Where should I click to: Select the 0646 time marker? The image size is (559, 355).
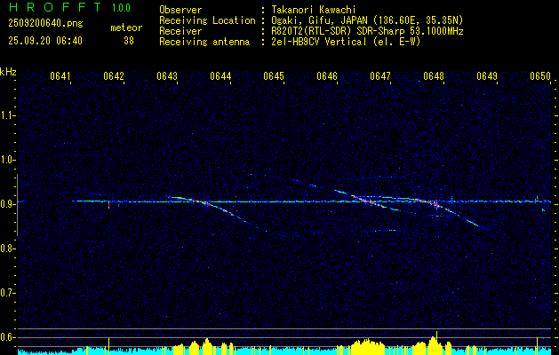pyautogui.click(x=327, y=77)
